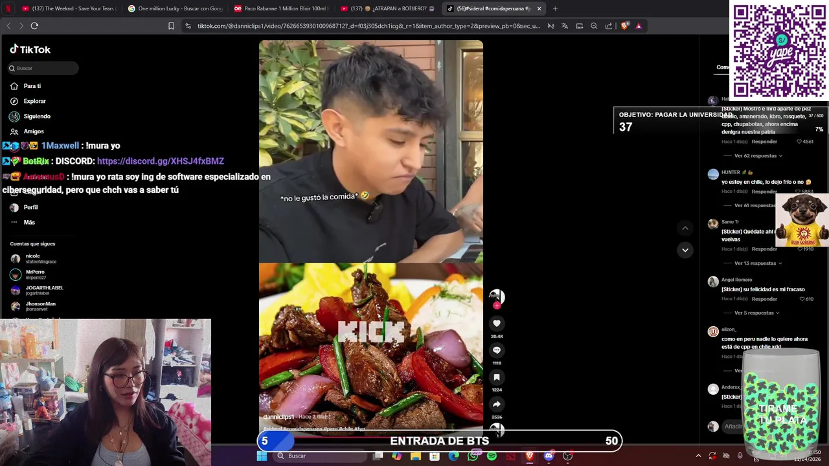The height and width of the screenshot is (466, 829).
Task: Click the Buscar search field in TikTok
Action: [43, 68]
